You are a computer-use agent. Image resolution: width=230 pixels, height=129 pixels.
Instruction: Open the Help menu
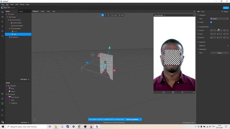pyautogui.click(x=27, y=4)
